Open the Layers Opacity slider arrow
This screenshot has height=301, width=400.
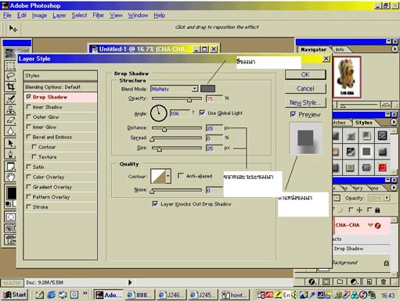coord(387,198)
